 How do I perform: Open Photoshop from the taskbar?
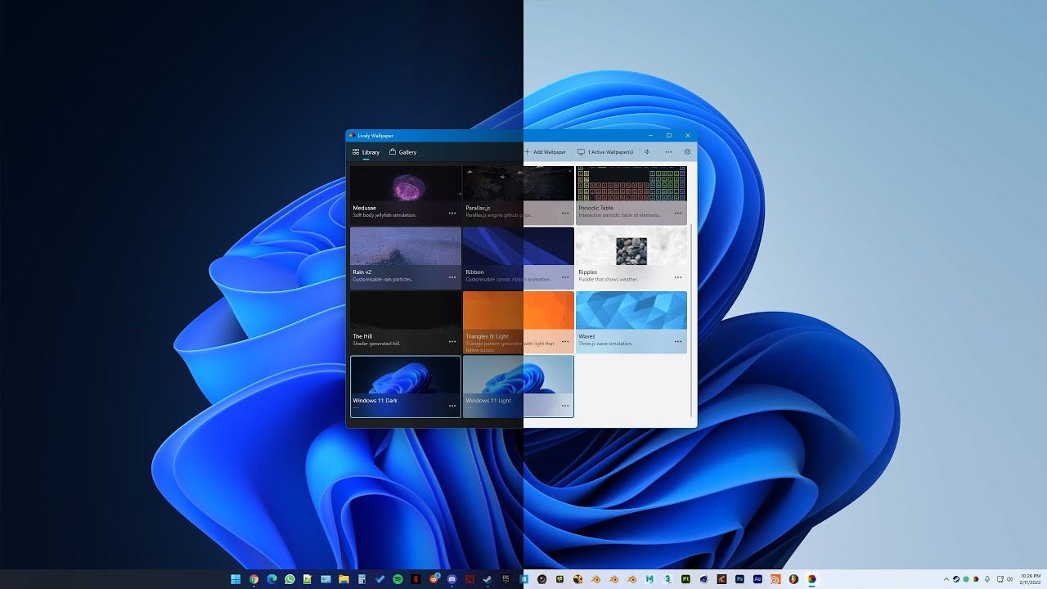click(x=739, y=579)
